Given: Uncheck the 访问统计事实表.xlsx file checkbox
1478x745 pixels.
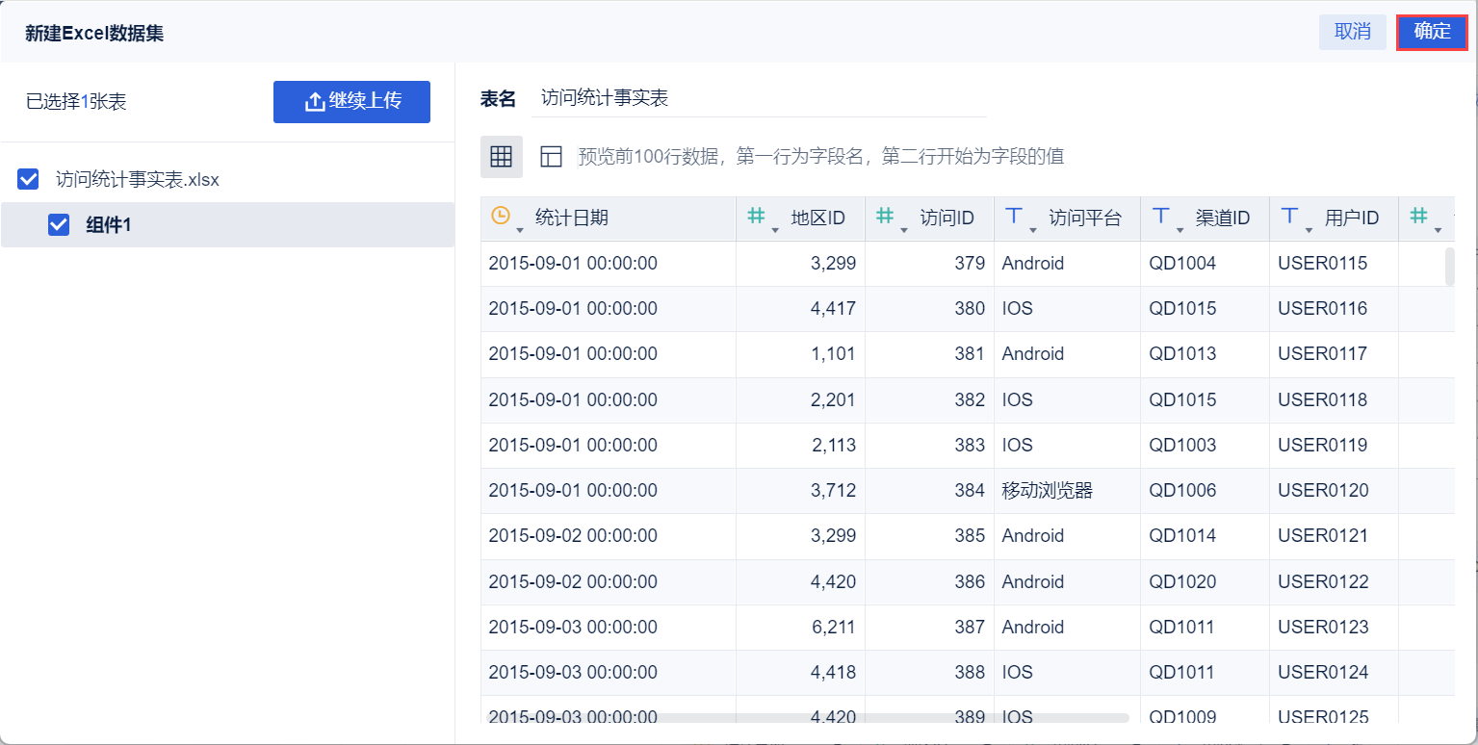Looking at the screenshot, I should pos(29,179).
